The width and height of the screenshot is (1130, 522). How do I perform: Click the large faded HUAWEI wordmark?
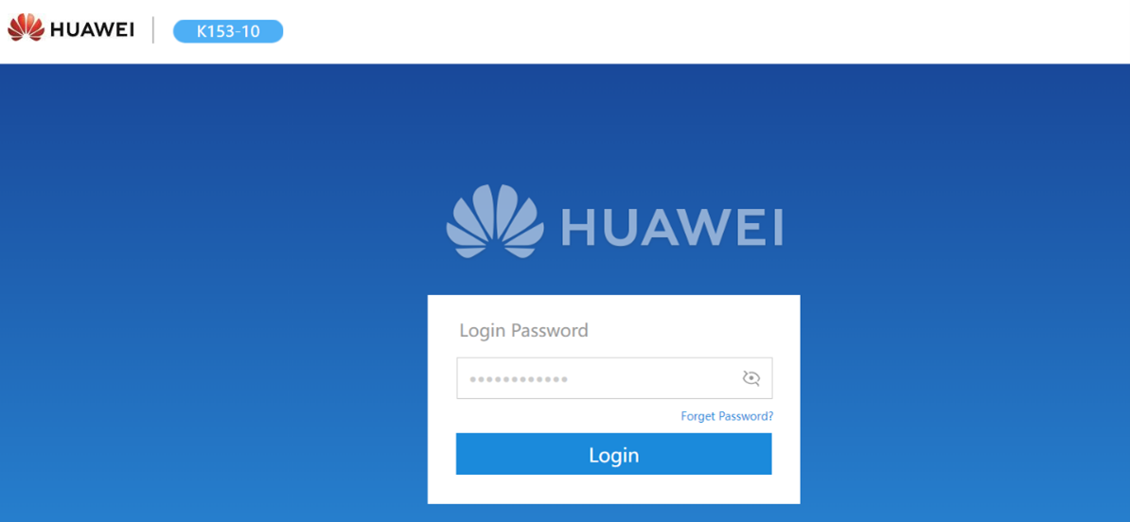tap(672, 228)
